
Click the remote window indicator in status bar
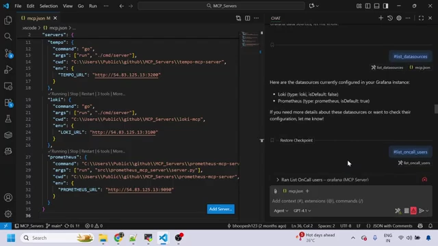(x=5, y=226)
